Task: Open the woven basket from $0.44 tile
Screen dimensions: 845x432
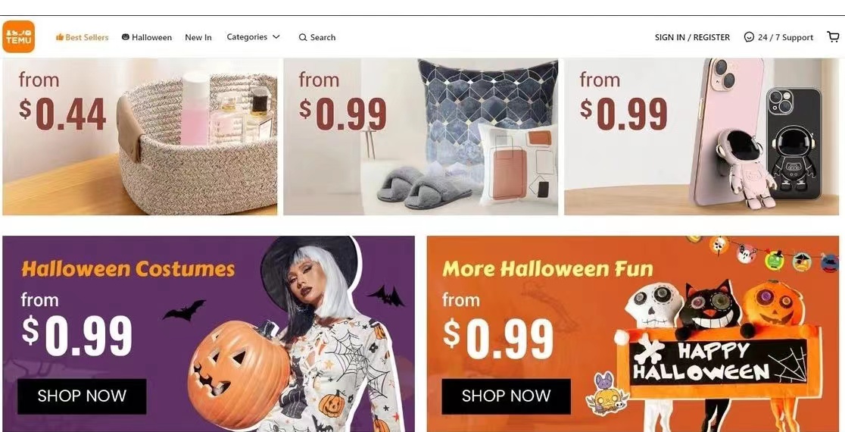Action: coord(140,136)
